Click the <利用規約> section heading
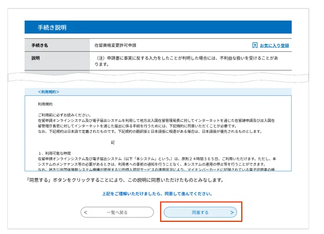 pos(49,92)
